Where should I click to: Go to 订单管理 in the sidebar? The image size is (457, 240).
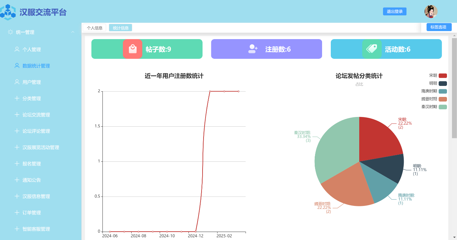coord(41,213)
